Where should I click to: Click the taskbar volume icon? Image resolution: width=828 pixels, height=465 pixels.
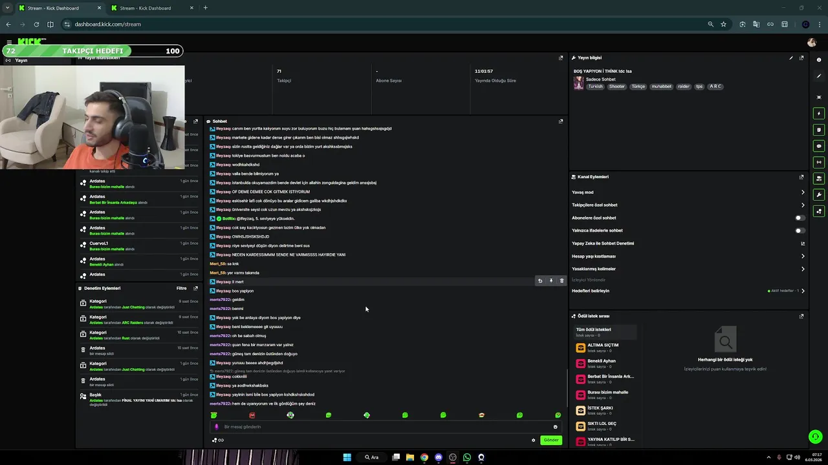[797, 457]
